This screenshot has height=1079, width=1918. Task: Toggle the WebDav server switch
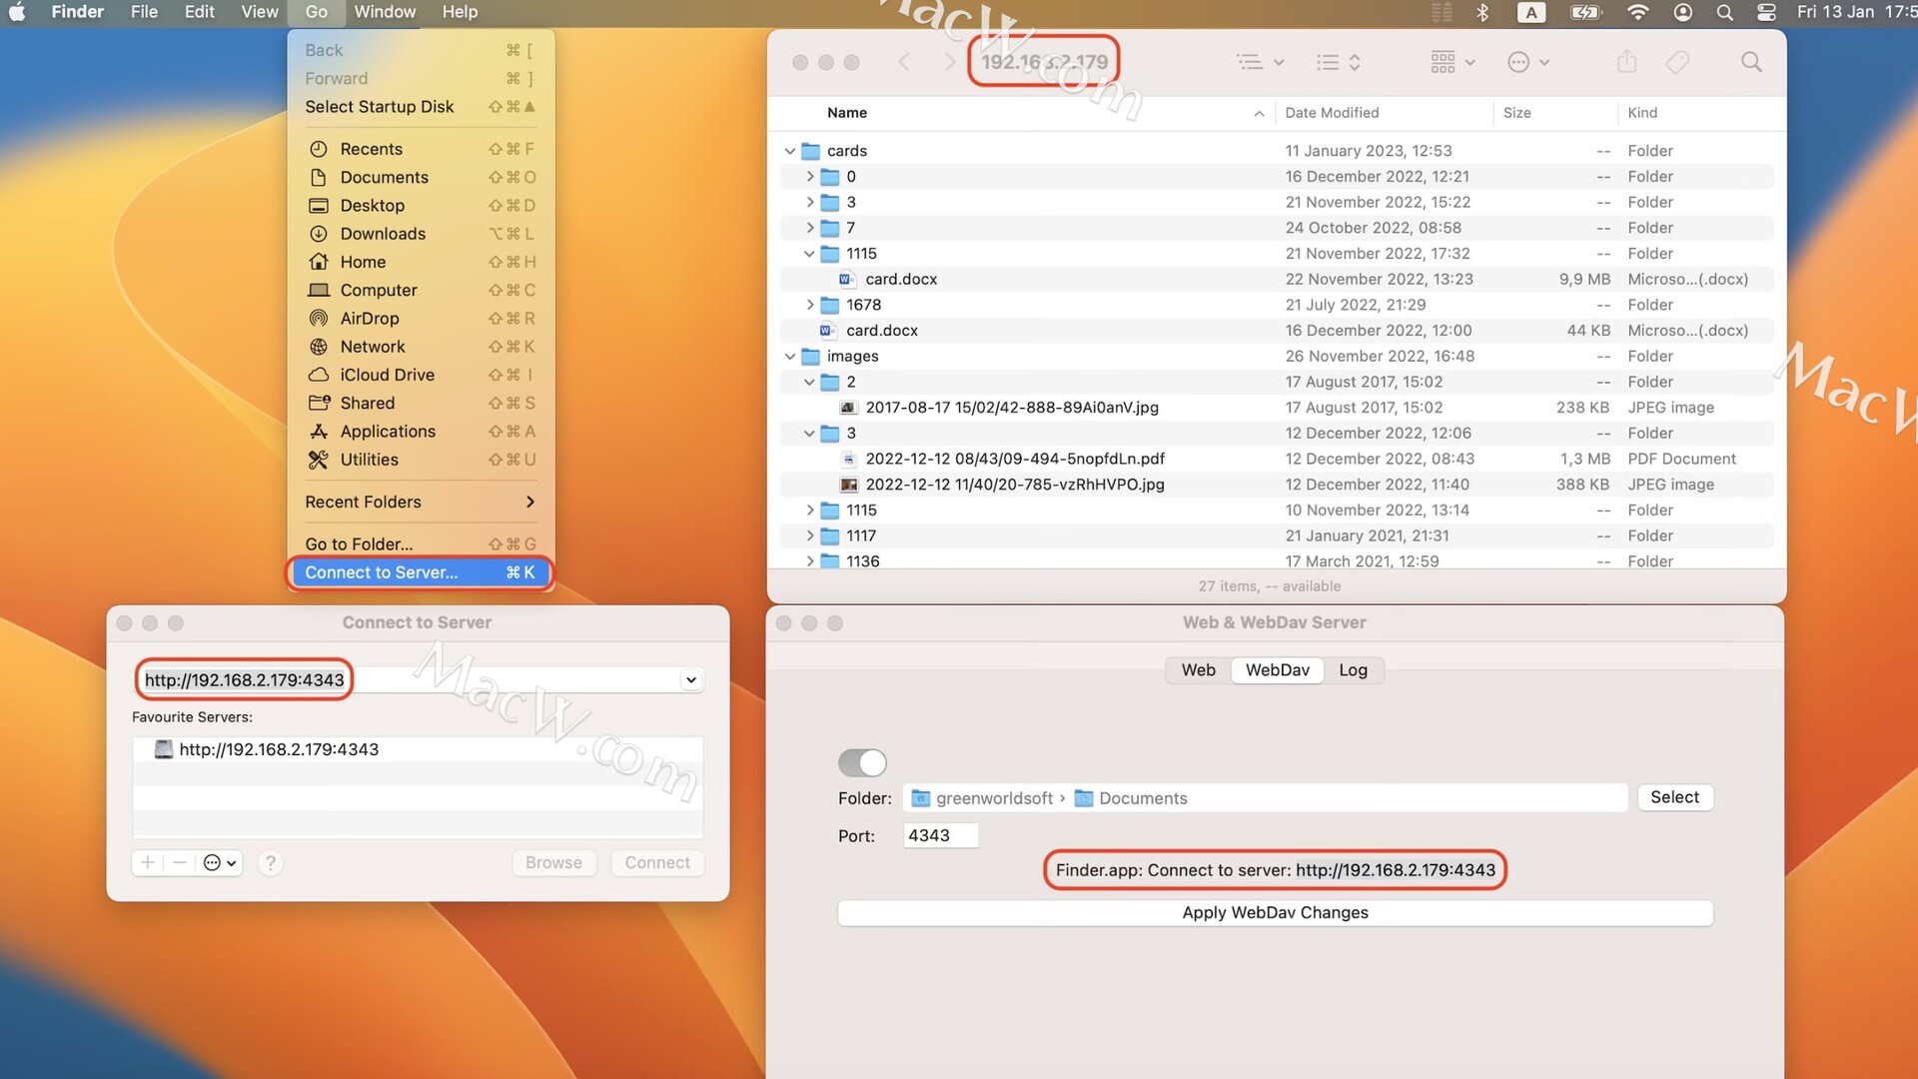[862, 763]
